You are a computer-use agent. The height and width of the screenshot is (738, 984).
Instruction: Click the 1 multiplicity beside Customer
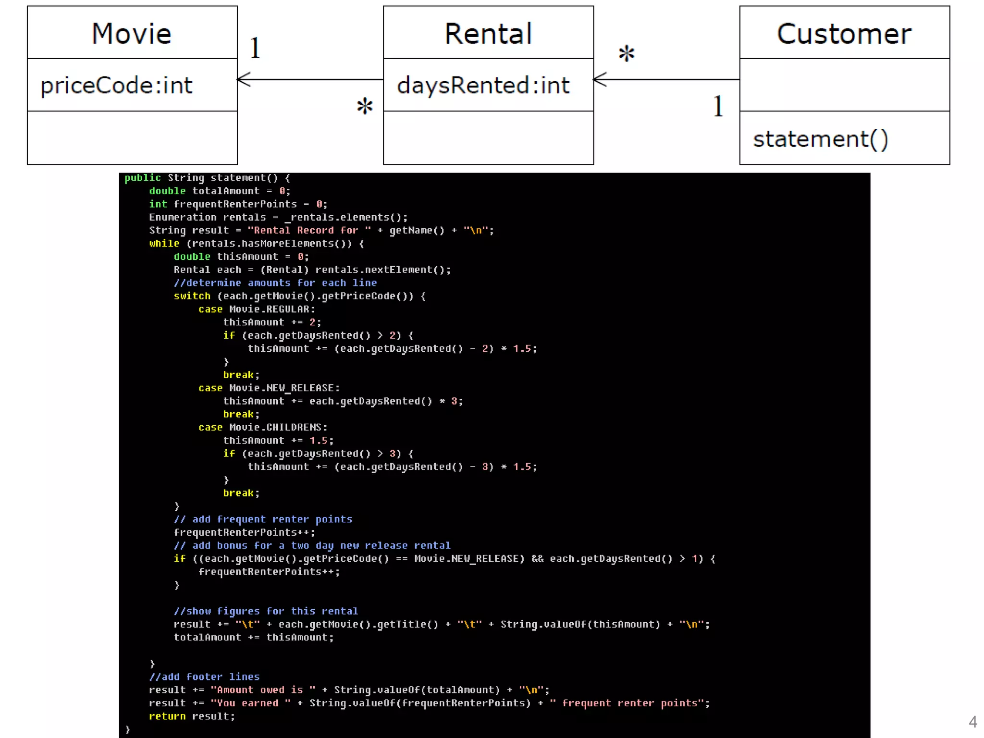(718, 106)
